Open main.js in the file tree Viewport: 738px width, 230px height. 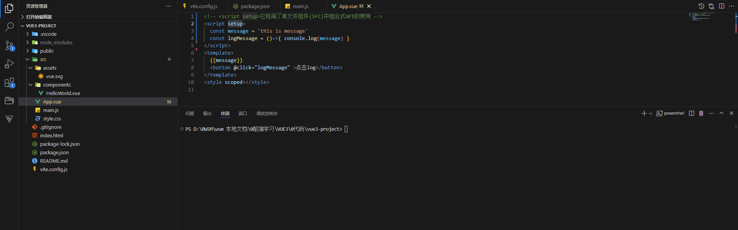point(98,110)
